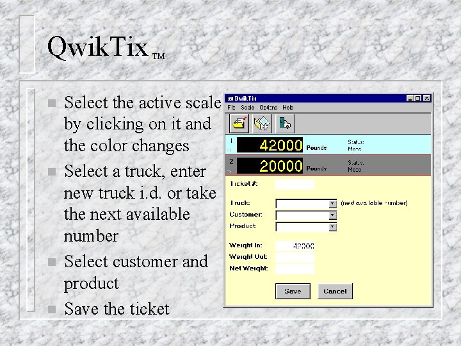Viewport: 461px width, 346px height.
Task: Close the QwikTix window
Action: (x=427, y=98)
